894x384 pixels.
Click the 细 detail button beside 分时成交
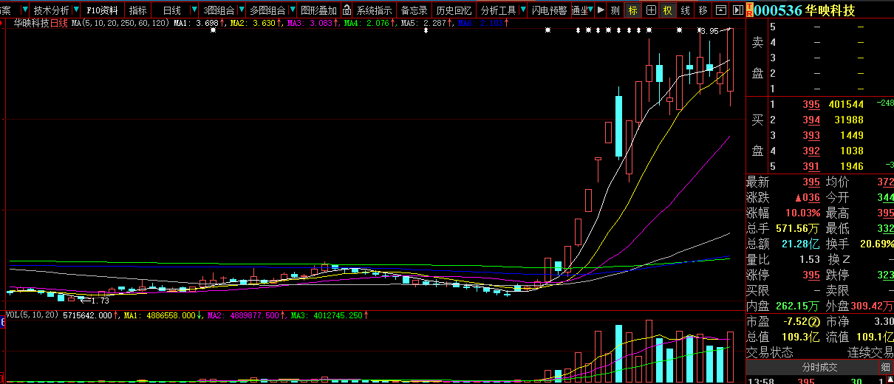885,367
